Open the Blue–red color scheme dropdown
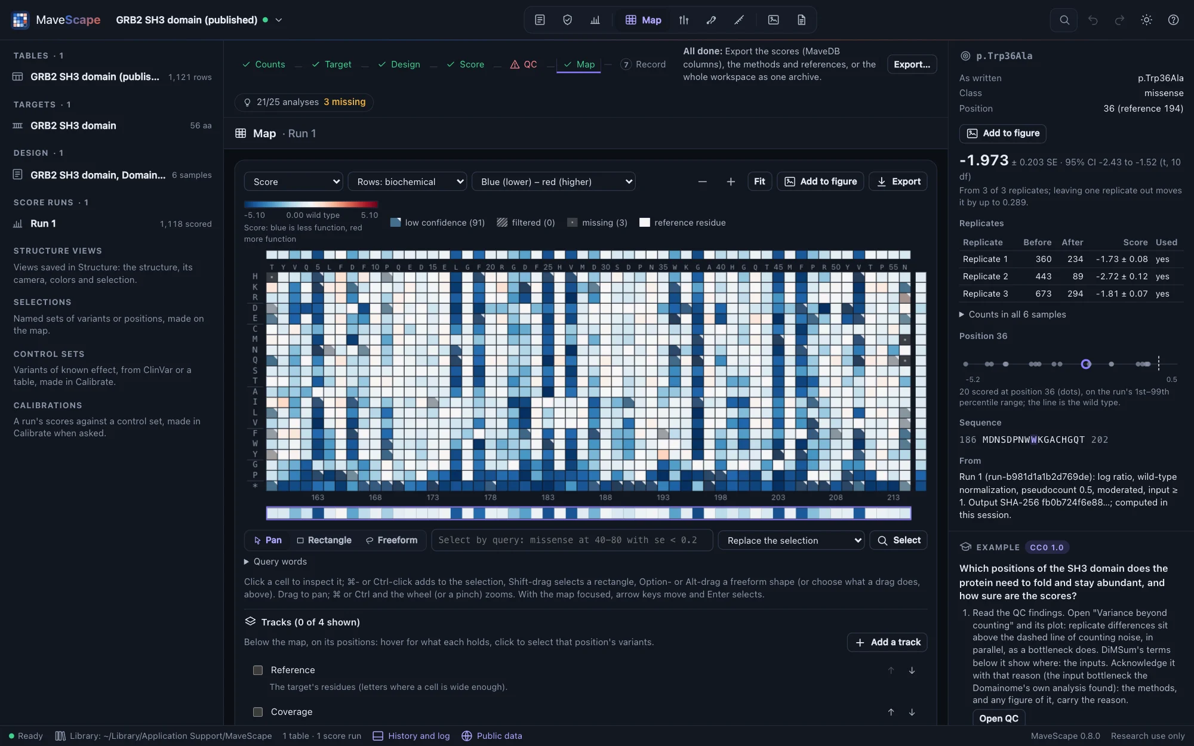Screen dimensions: 1194x746 pos(553,181)
